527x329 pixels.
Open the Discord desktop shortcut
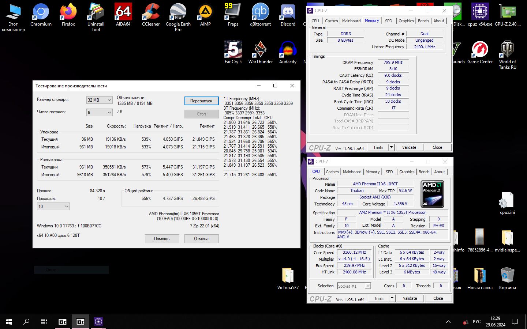point(288,15)
